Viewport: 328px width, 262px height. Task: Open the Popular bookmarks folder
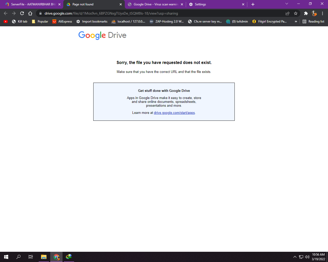(40, 21)
